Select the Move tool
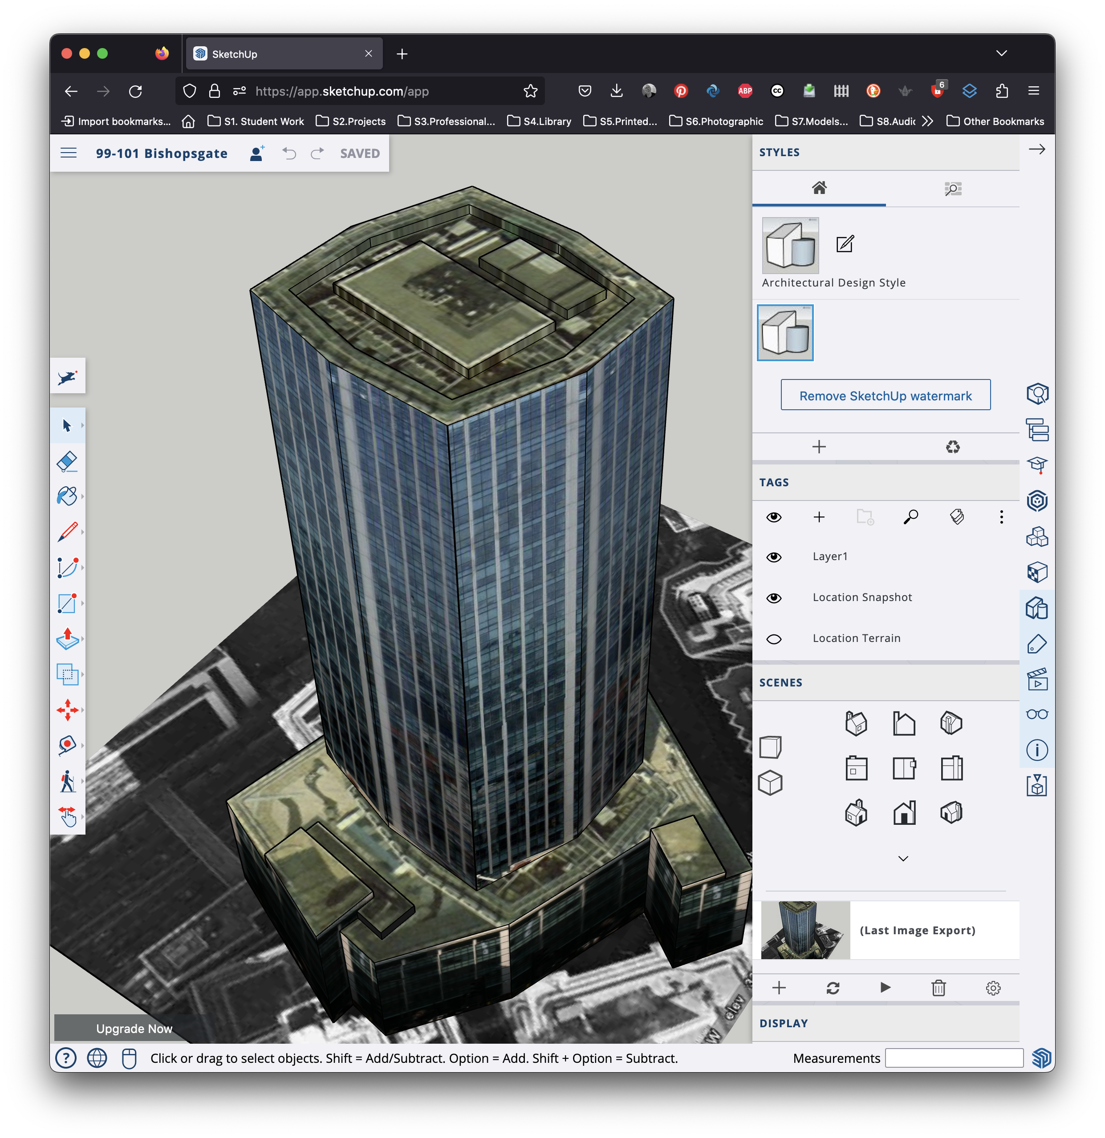 coord(67,710)
